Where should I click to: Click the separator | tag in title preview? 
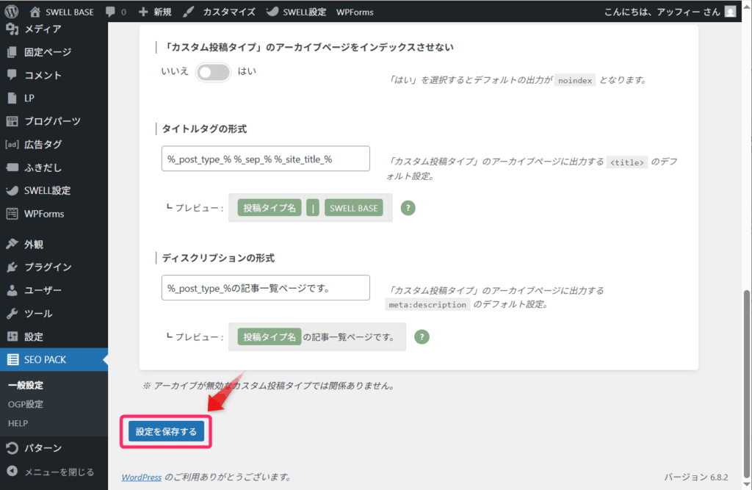tap(313, 208)
